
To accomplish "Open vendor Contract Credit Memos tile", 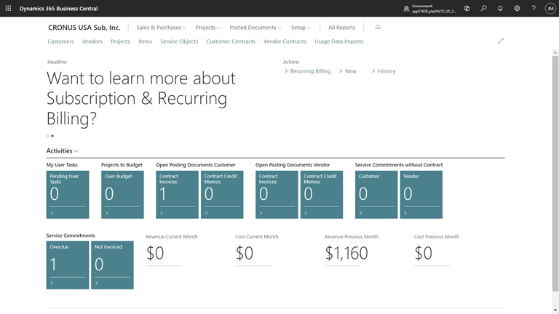I will click(x=322, y=194).
